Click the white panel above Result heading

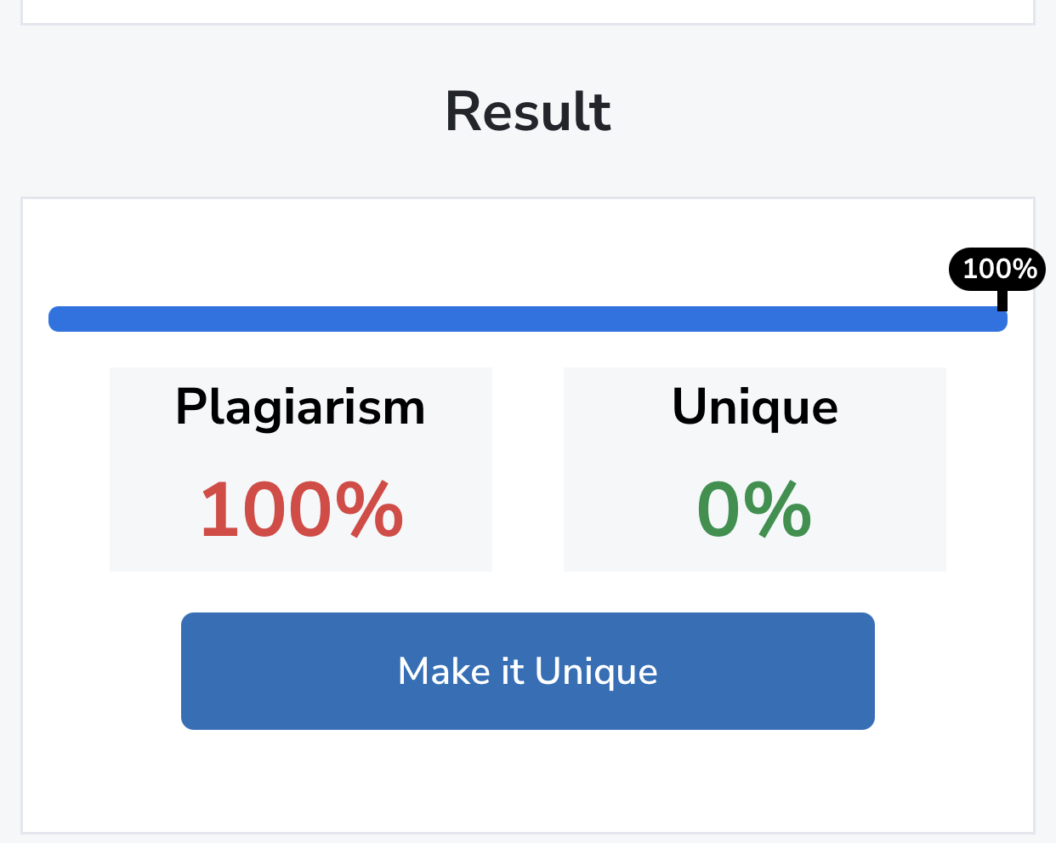527,10
